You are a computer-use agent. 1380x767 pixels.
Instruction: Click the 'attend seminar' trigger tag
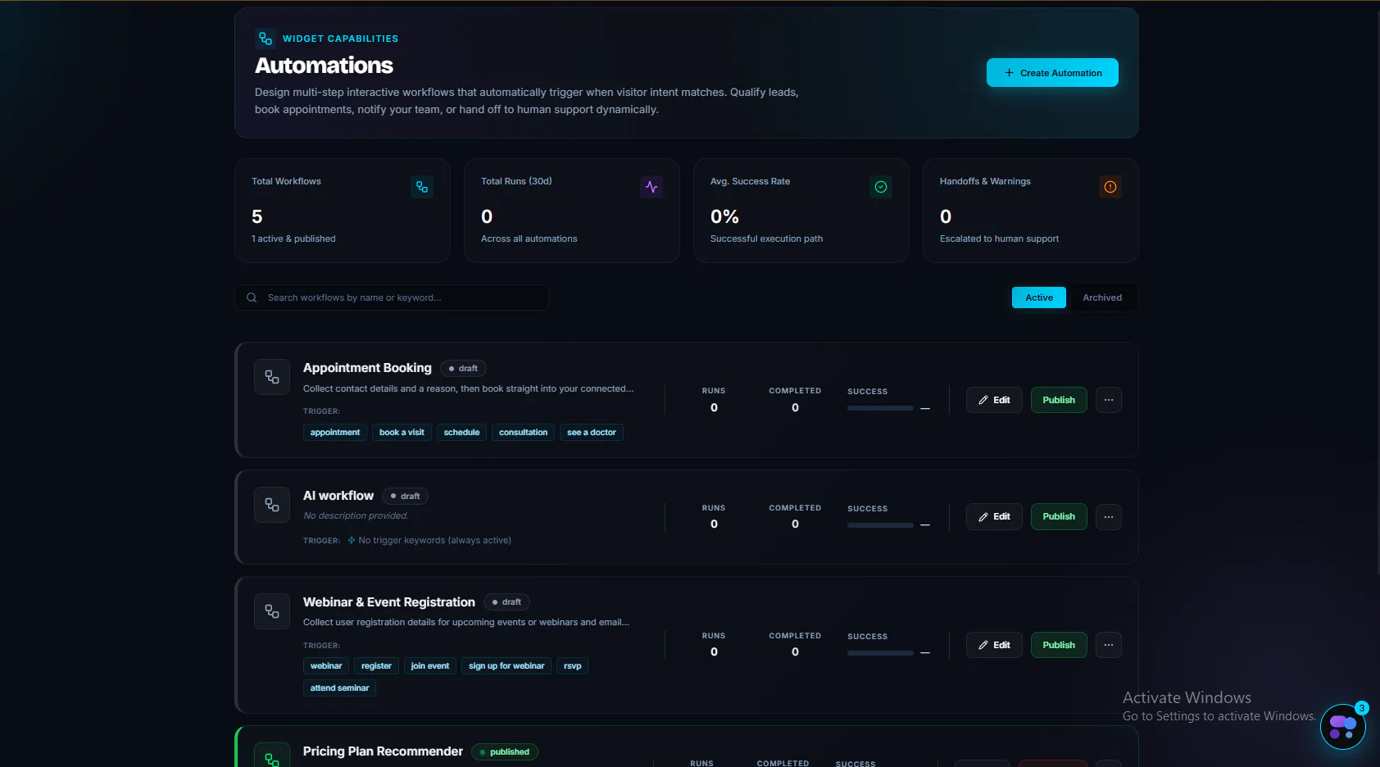(339, 688)
